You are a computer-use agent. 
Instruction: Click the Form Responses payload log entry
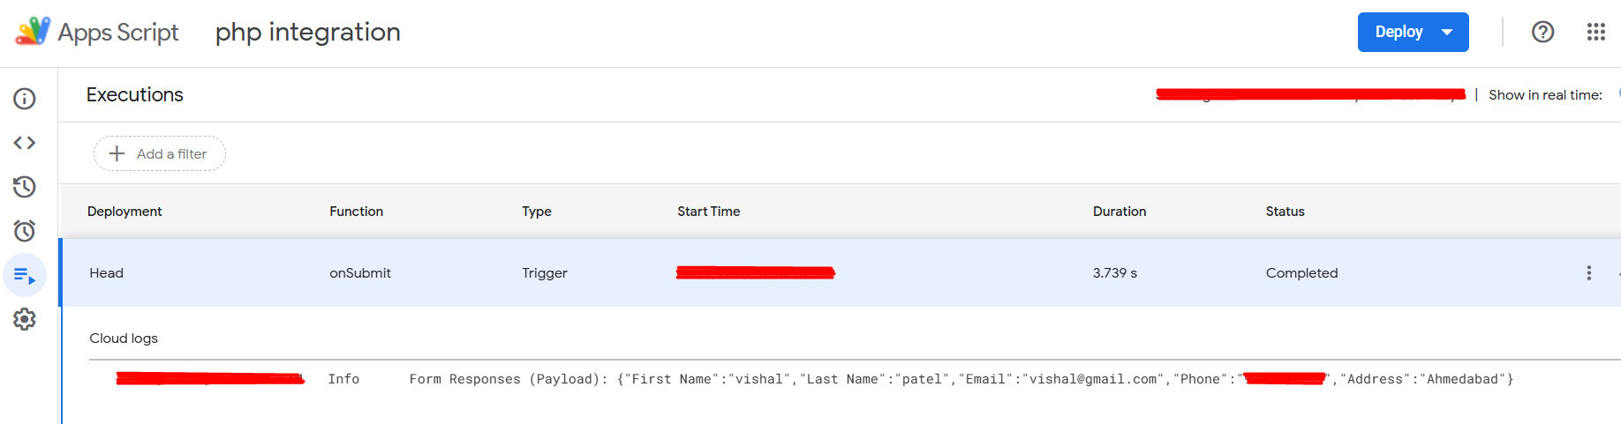(x=961, y=379)
